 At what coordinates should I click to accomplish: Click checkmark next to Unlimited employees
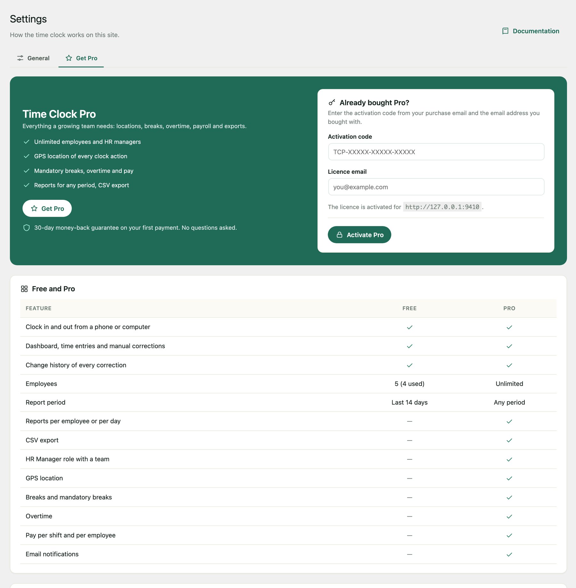pyautogui.click(x=27, y=142)
